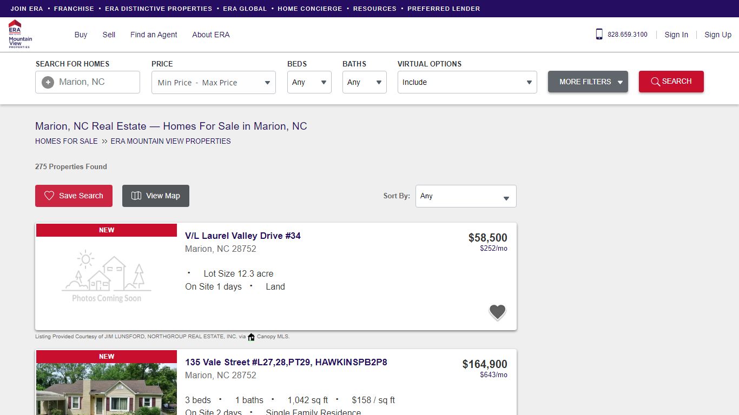The height and width of the screenshot is (415, 739).
Task: Click Save Search button
Action: 74,196
